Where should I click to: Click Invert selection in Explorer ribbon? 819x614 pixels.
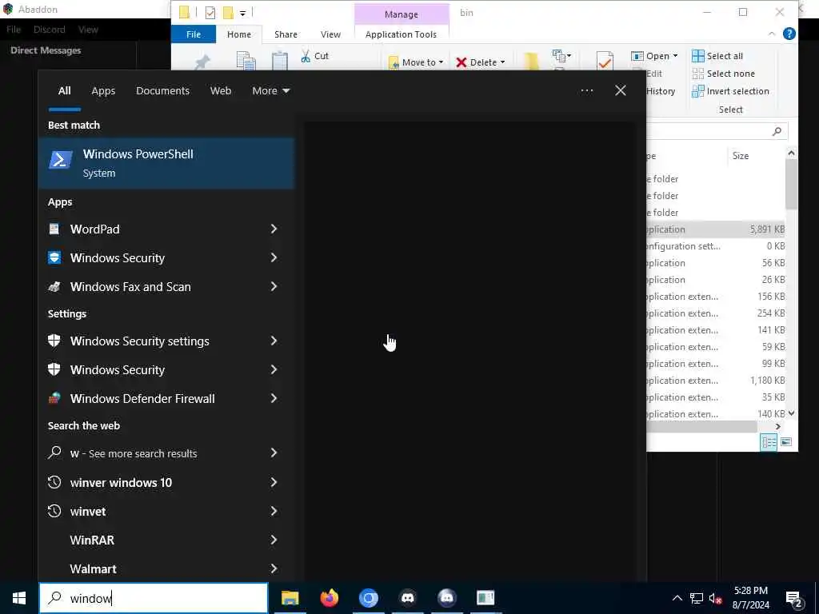coord(730,91)
